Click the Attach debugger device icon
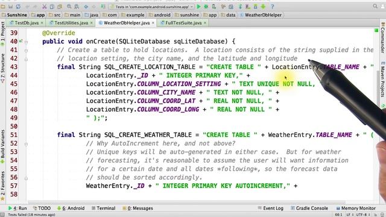 [214, 7]
